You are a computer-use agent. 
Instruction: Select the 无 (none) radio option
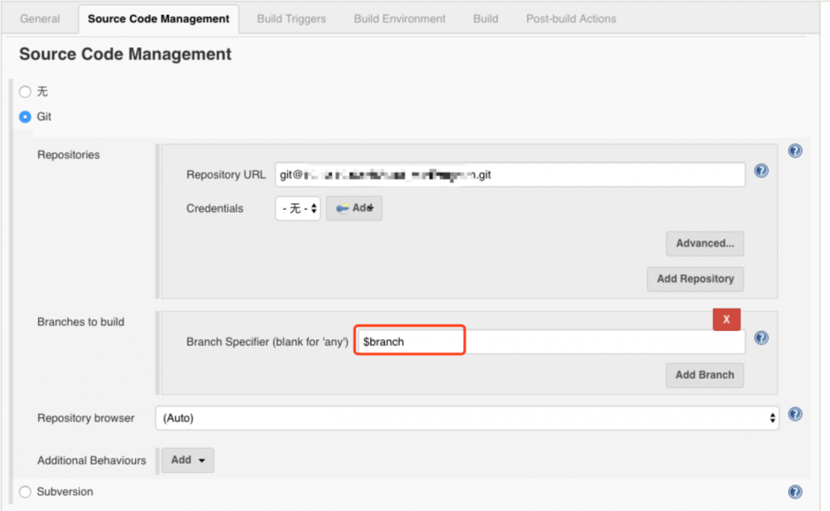25,92
